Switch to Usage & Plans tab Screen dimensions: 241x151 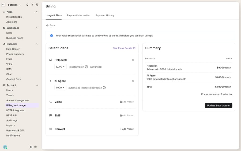(54, 15)
